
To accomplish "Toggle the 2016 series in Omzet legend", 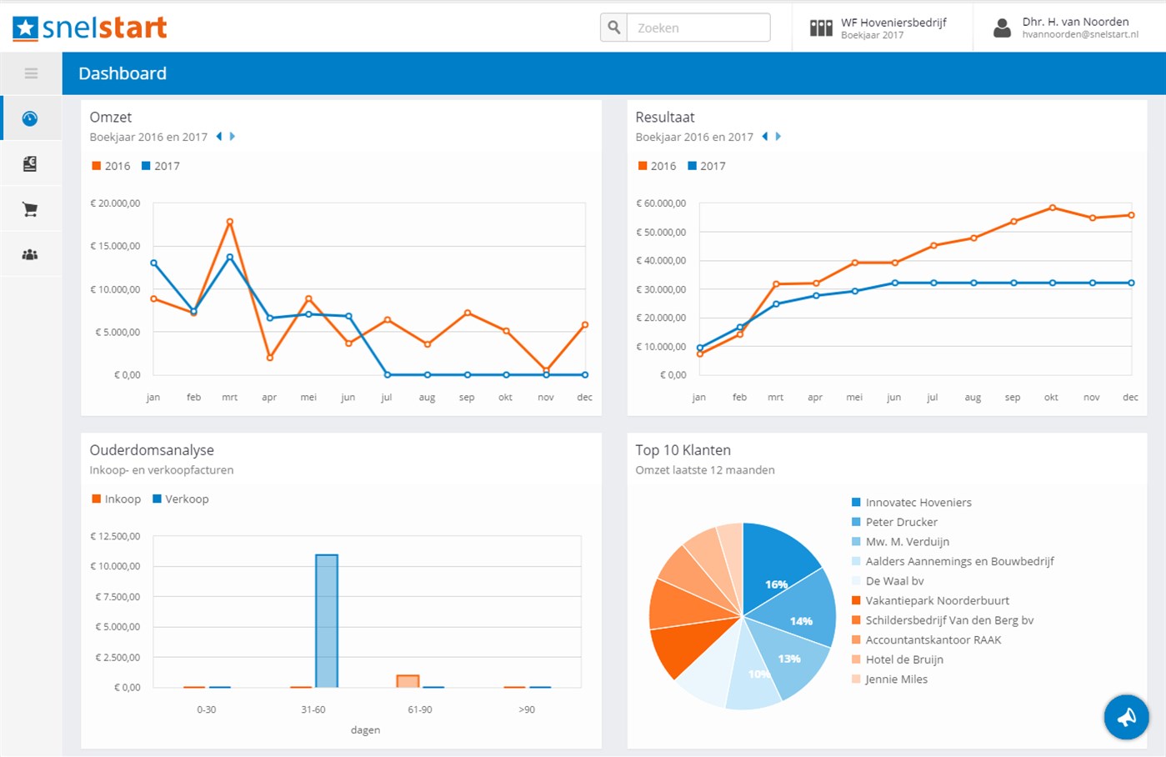I will 111,166.
